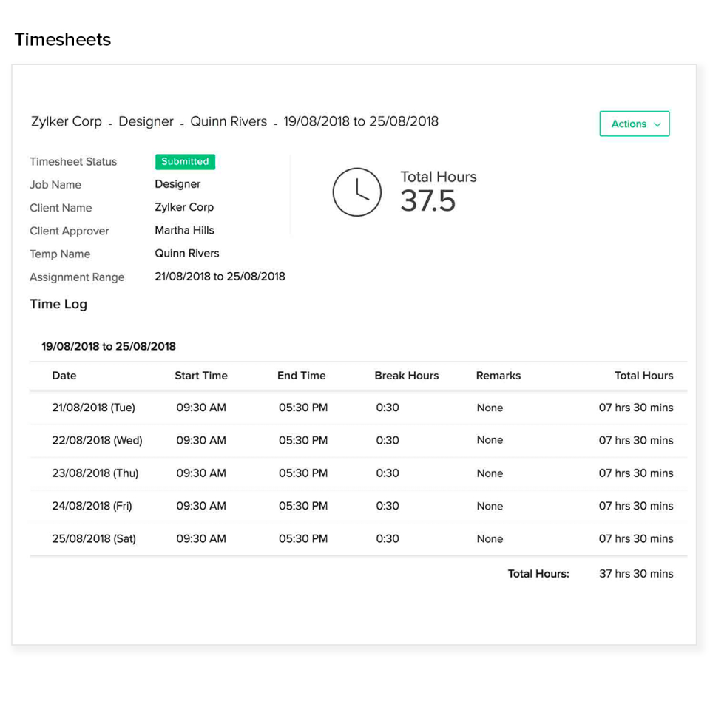Click the Break Hours column header

pyautogui.click(x=406, y=376)
